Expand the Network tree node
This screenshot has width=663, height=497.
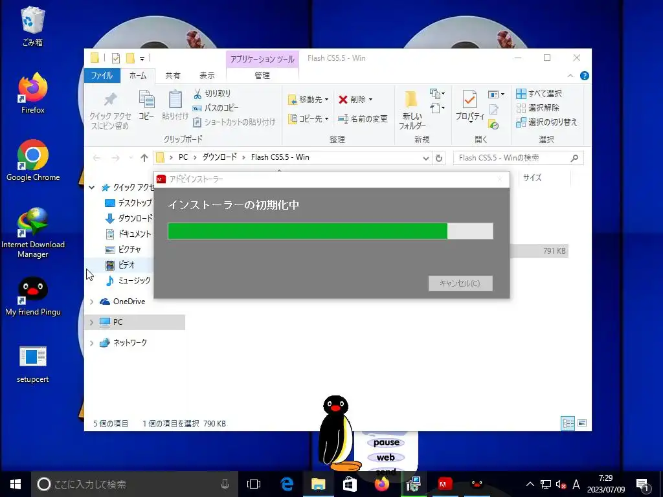click(x=91, y=343)
